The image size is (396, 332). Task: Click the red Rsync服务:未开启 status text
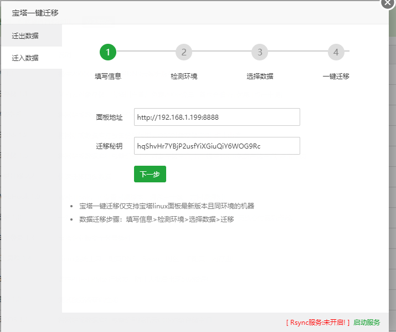(x=318, y=323)
